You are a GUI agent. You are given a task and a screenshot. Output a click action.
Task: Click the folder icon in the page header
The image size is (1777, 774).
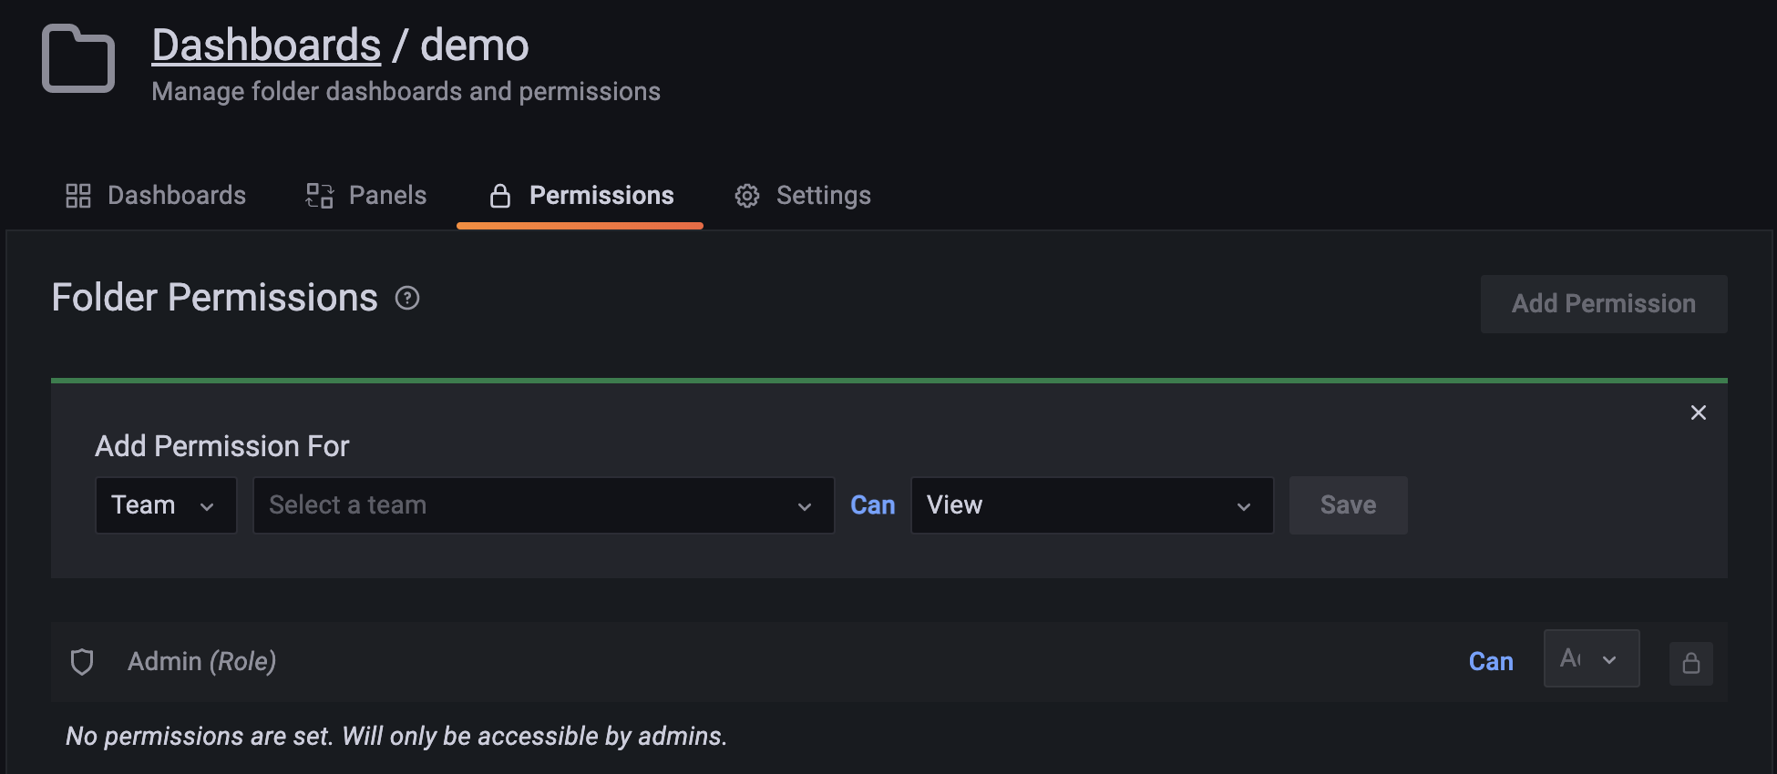click(x=77, y=59)
